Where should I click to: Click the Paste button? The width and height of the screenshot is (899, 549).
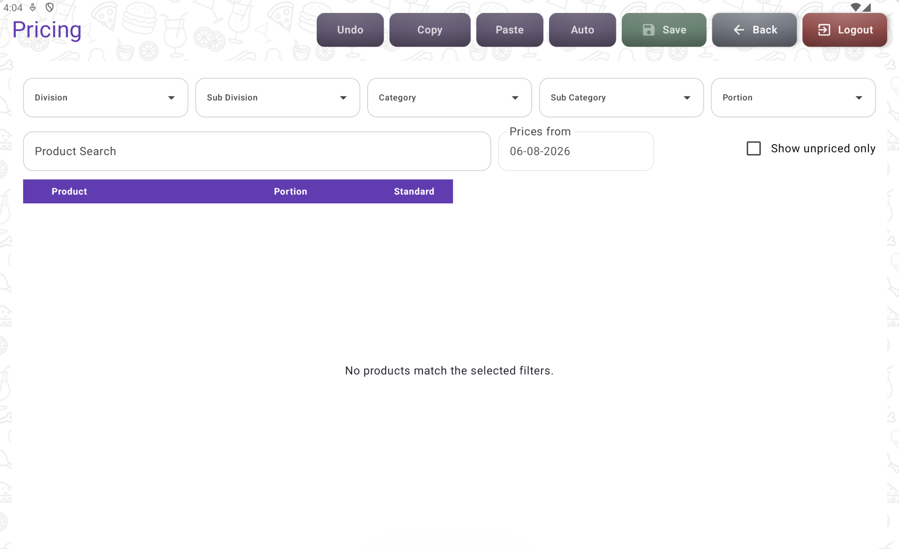pos(510,30)
